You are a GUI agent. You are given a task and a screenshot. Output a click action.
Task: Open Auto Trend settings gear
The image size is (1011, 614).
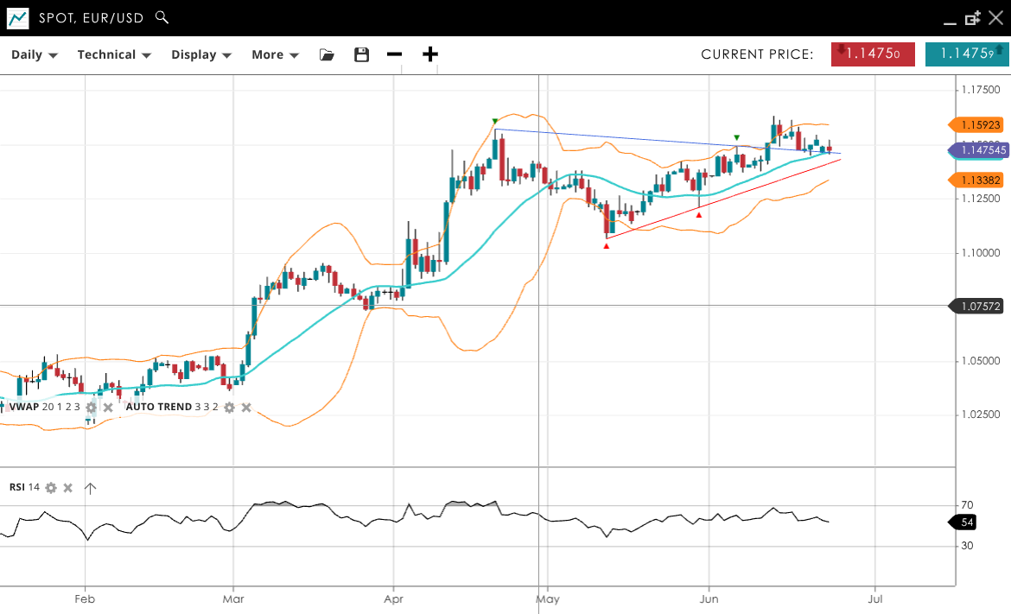(229, 407)
